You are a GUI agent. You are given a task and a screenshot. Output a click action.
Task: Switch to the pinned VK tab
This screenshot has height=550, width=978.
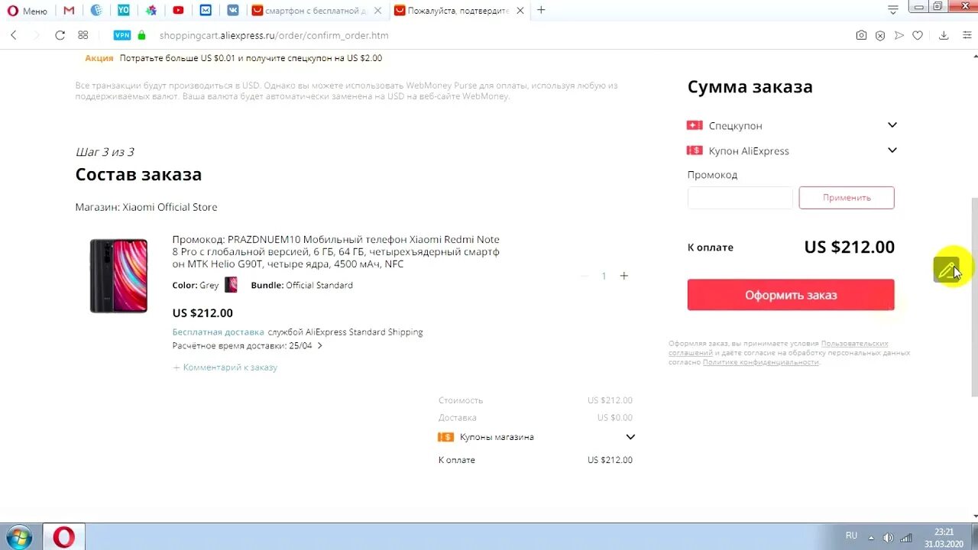coord(232,11)
